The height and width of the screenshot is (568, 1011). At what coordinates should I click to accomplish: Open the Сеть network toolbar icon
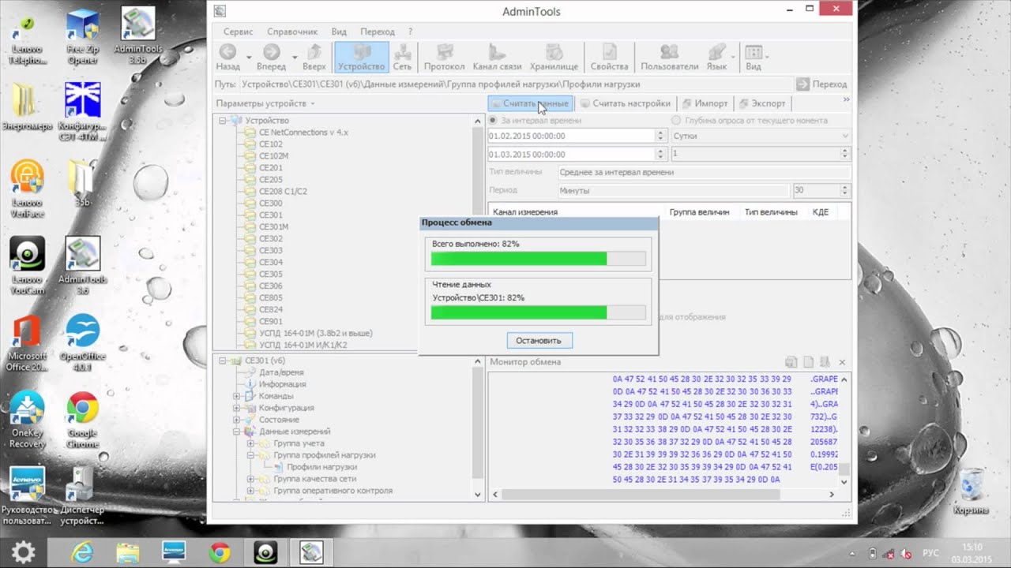pyautogui.click(x=403, y=57)
